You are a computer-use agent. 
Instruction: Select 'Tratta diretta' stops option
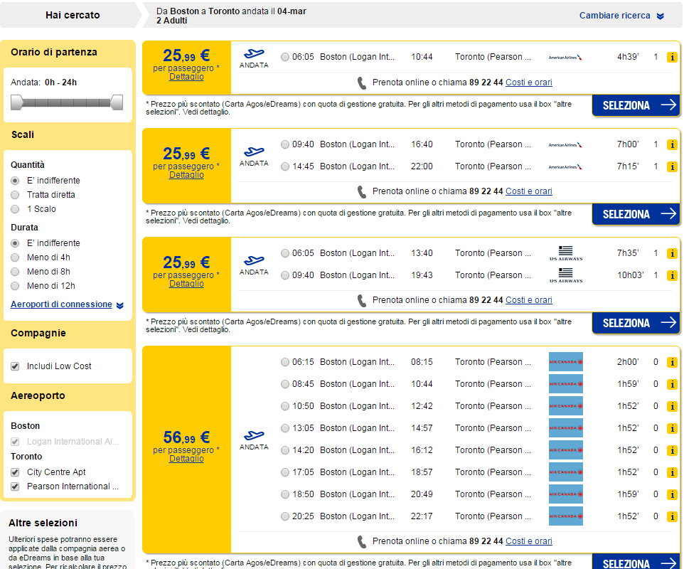coord(15,195)
